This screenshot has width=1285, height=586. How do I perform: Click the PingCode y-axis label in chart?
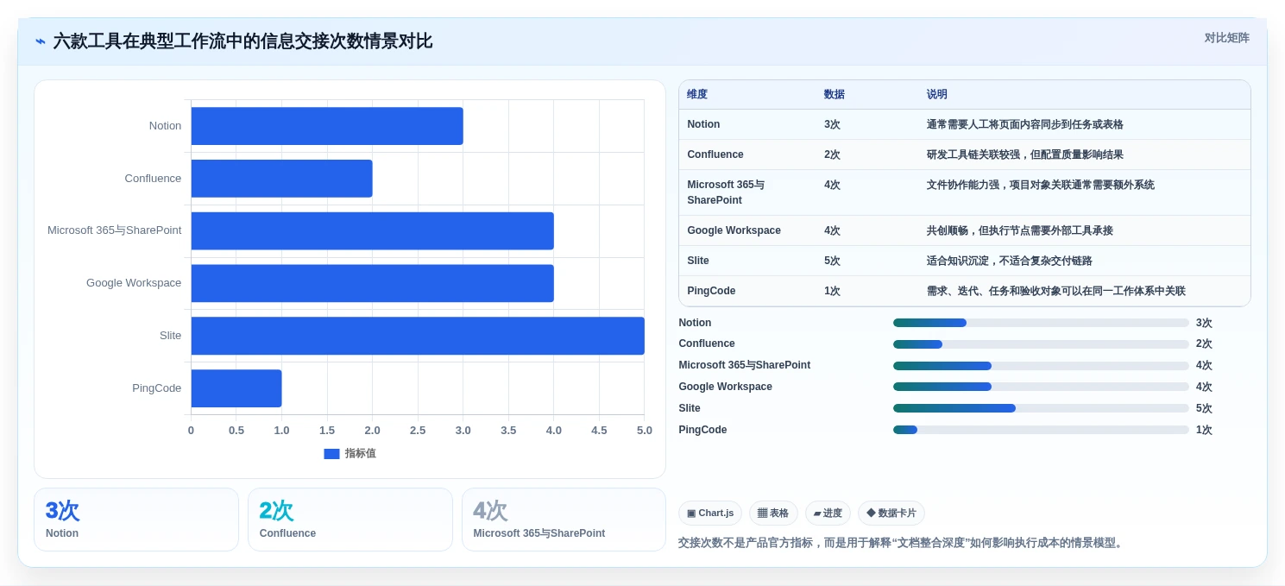157,388
